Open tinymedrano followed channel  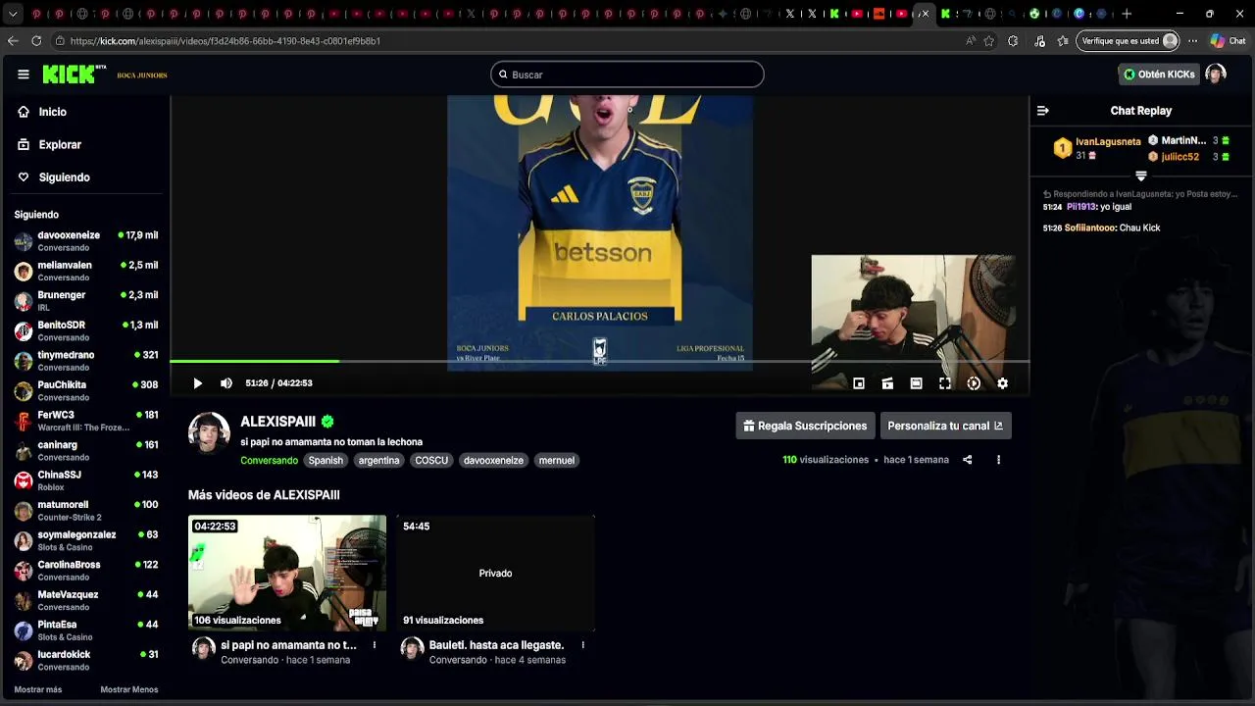click(x=86, y=361)
